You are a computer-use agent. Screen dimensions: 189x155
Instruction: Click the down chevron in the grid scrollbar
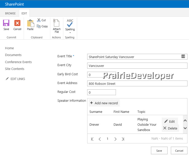tap(185, 128)
